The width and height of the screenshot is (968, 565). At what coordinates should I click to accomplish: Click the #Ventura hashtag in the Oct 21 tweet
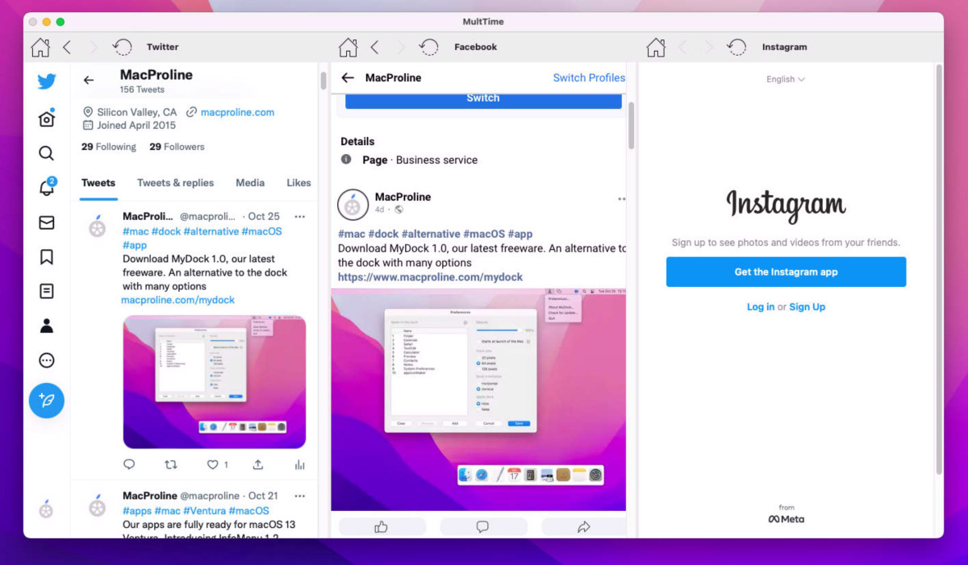pos(204,511)
